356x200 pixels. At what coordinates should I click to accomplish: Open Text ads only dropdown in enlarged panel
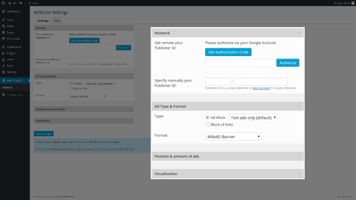[x=253, y=117]
